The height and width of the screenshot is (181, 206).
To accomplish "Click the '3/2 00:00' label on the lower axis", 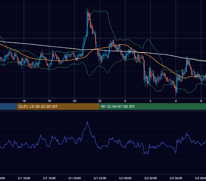I will click(x=125, y=178).
